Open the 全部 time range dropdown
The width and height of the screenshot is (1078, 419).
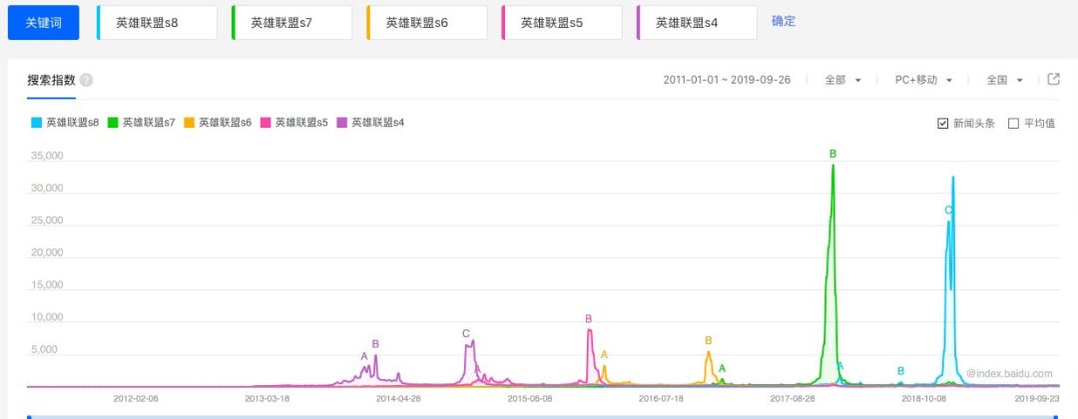click(x=843, y=80)
